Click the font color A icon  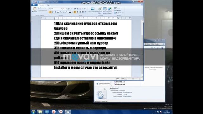click(70, 12)
